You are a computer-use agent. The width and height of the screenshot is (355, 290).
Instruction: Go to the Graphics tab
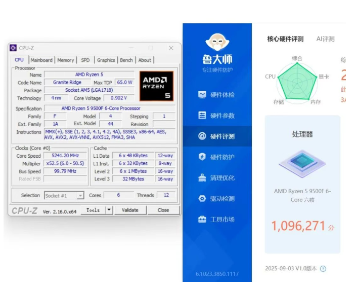tap(106, 60)
